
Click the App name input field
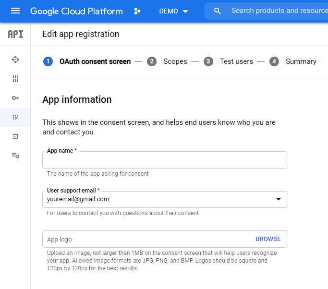click(x=165, y=160)
